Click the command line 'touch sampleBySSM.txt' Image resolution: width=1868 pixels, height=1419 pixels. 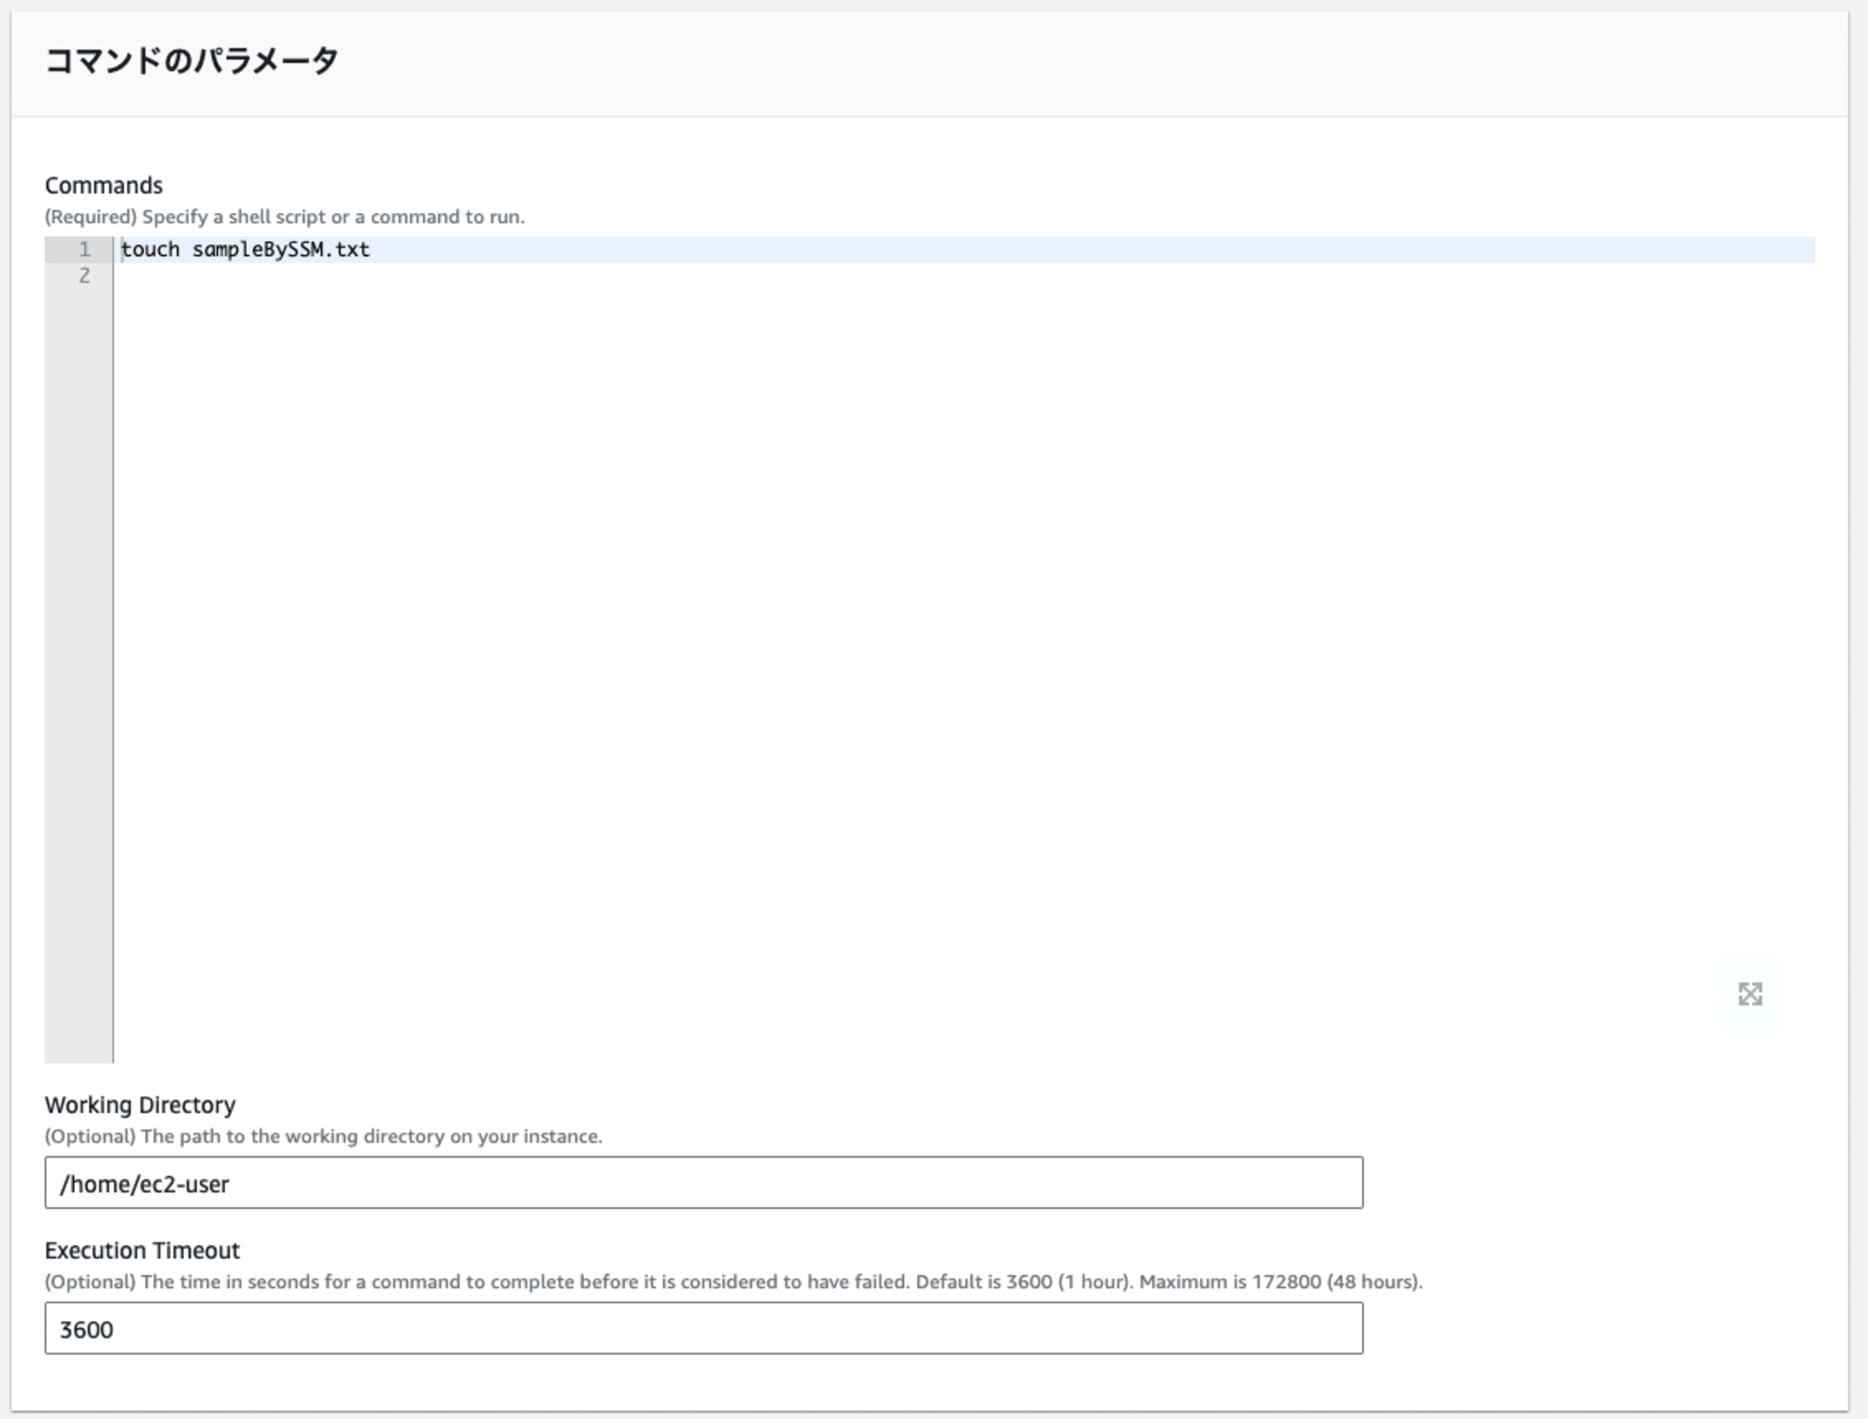246,249
